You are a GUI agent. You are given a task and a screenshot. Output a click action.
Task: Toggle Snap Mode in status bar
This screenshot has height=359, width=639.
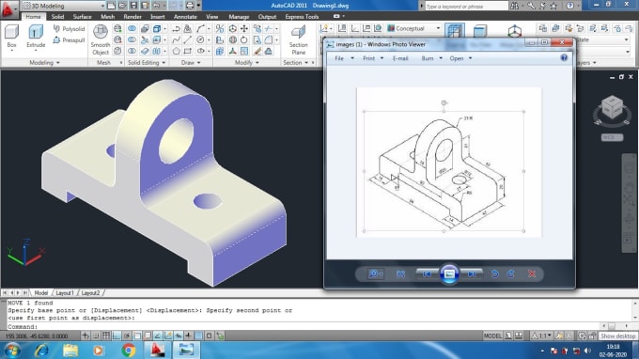[96, 336]
